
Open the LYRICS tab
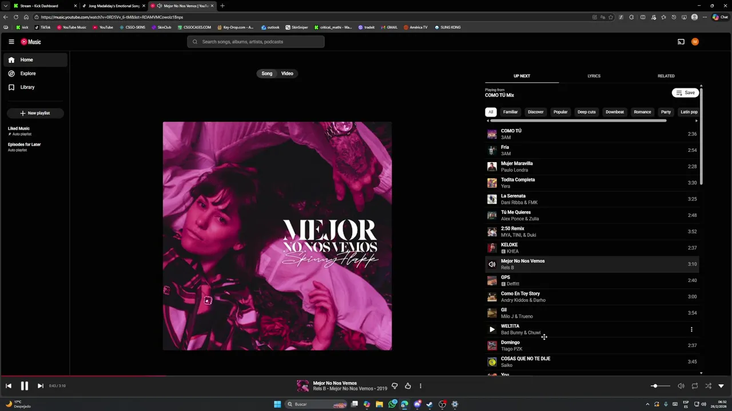[594, 76]
